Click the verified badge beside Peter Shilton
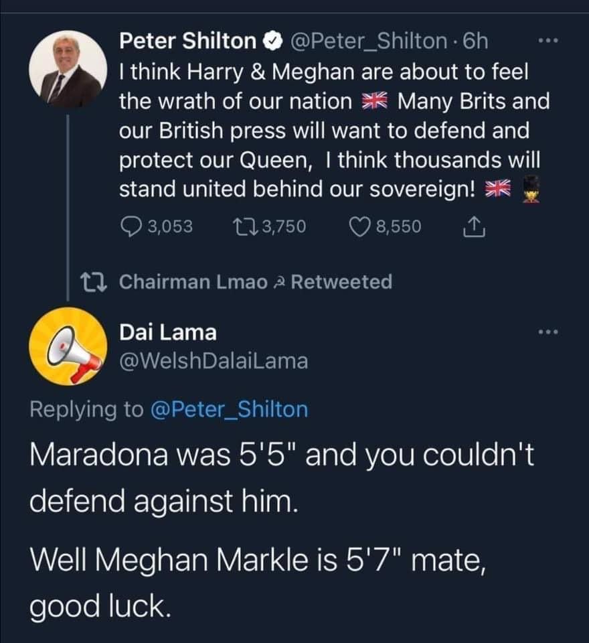This screenshot has height=643, width=589. [x=271, y=42]
